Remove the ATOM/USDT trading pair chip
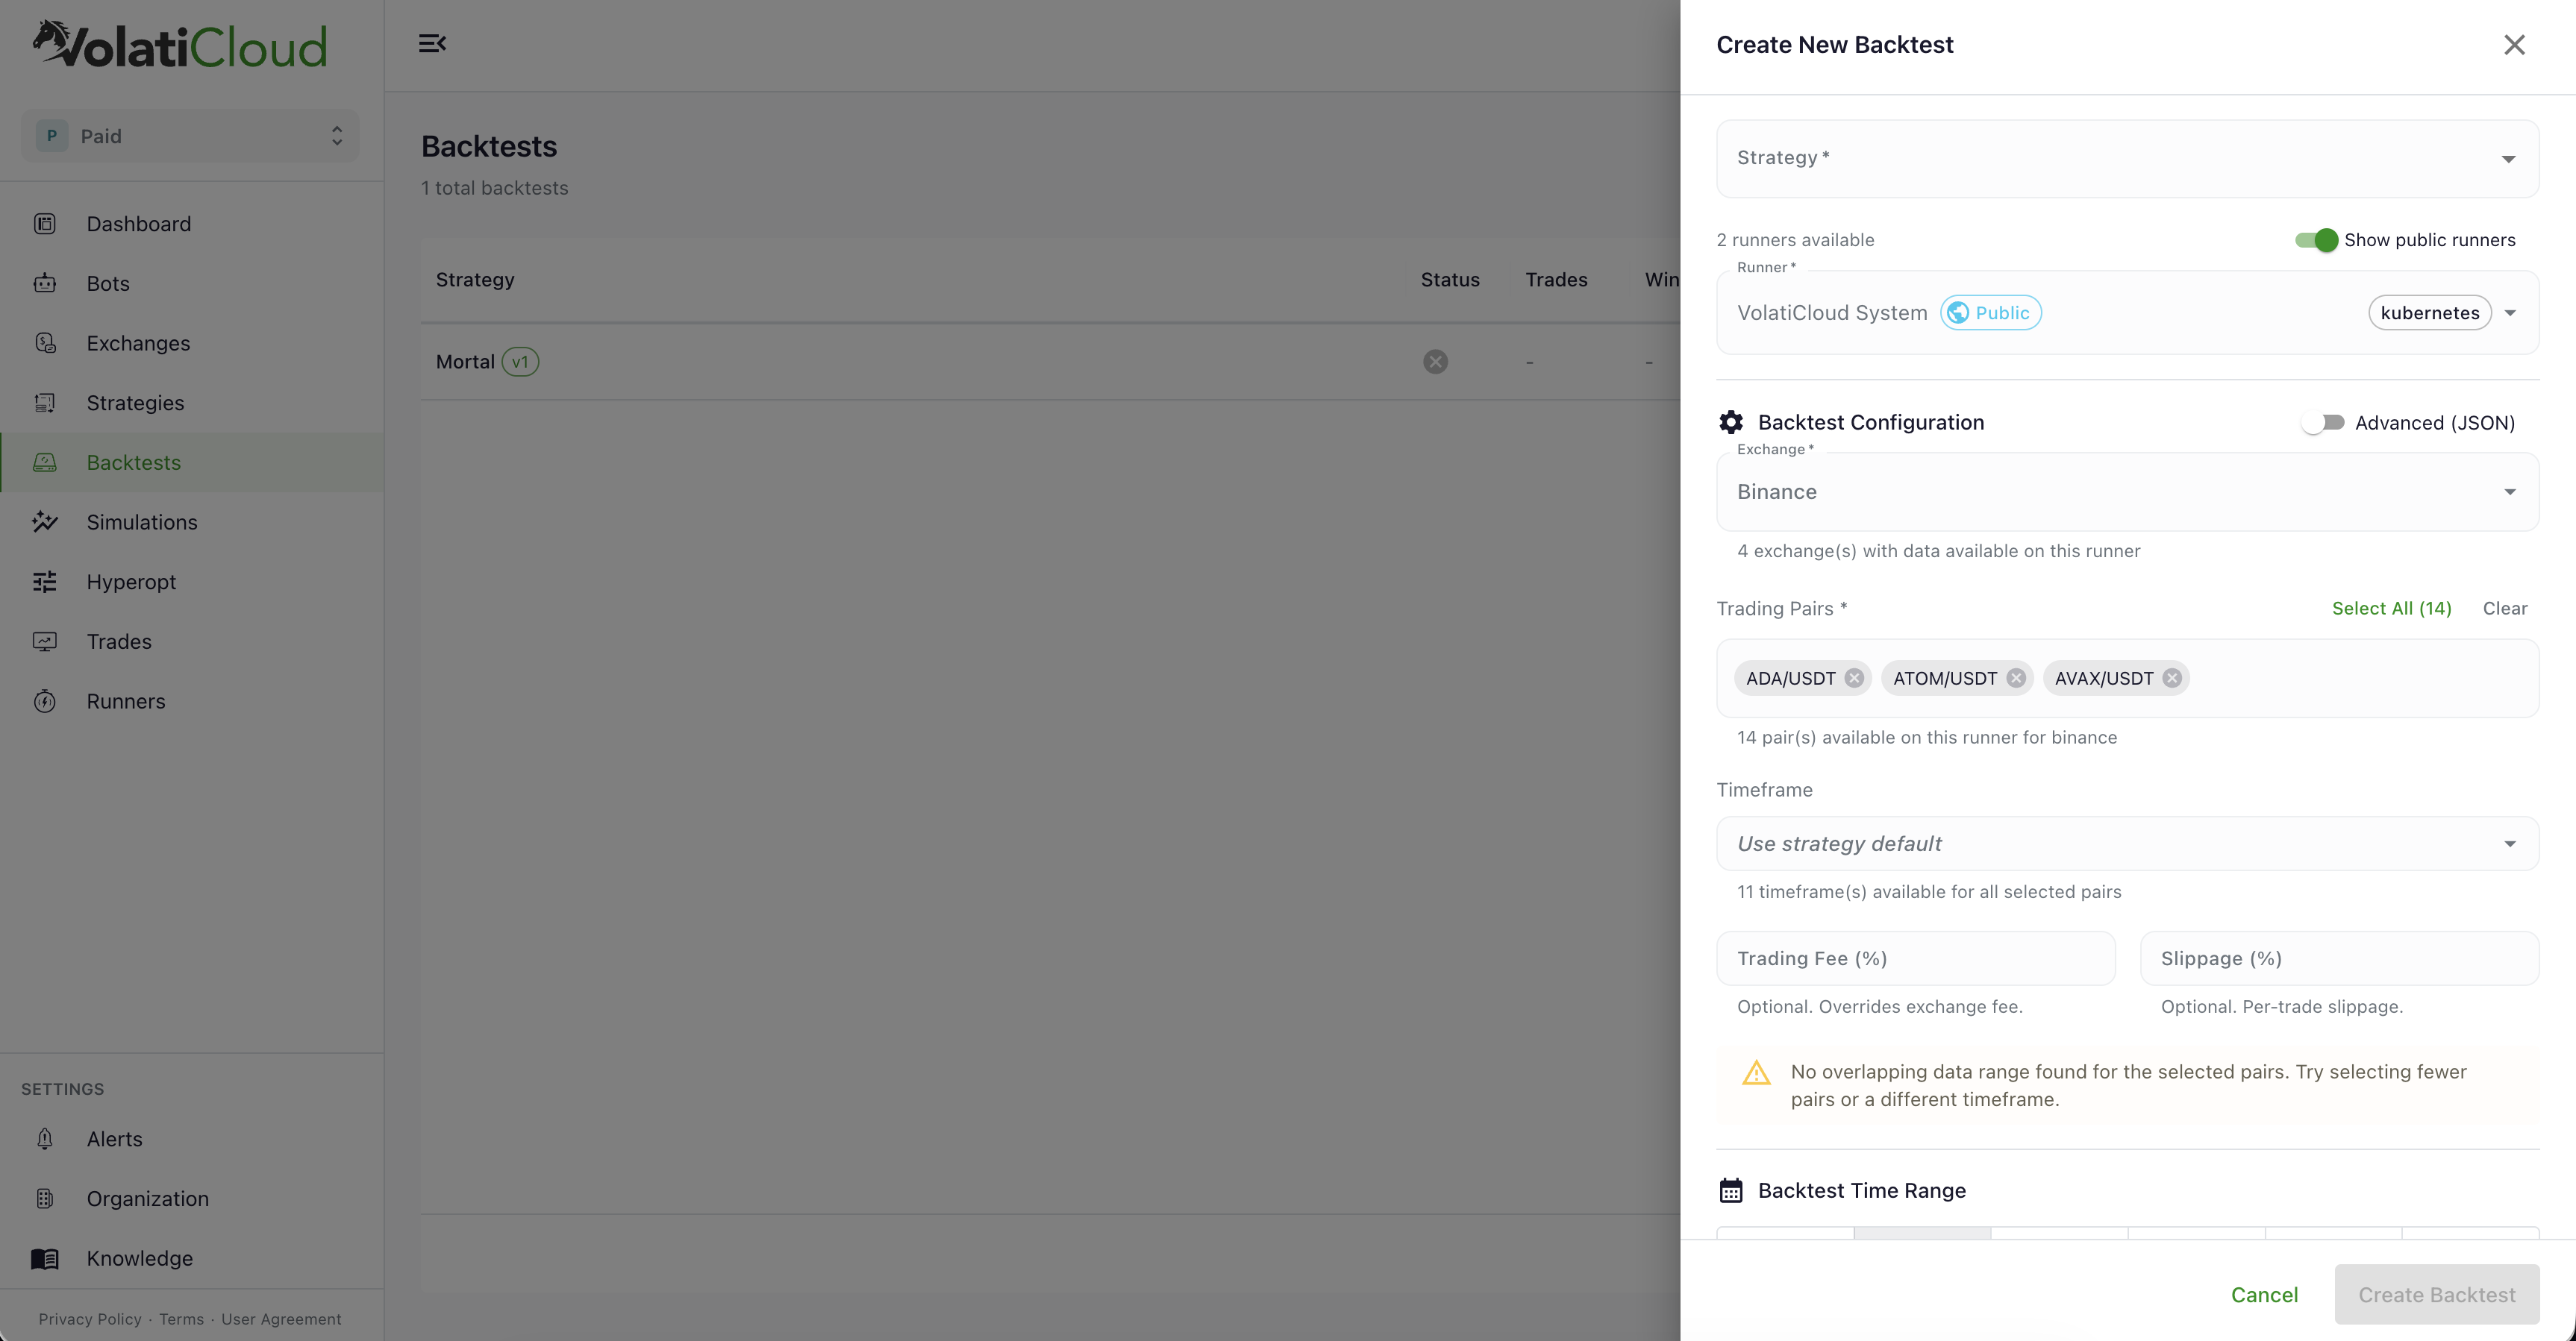Image resolution: width=2576 pixels, height=1341 pixels. click(x=2016, y=677)
